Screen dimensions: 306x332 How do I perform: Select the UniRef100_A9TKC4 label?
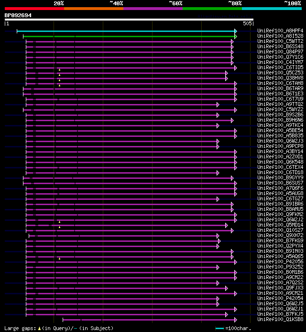tap(280, 125)
